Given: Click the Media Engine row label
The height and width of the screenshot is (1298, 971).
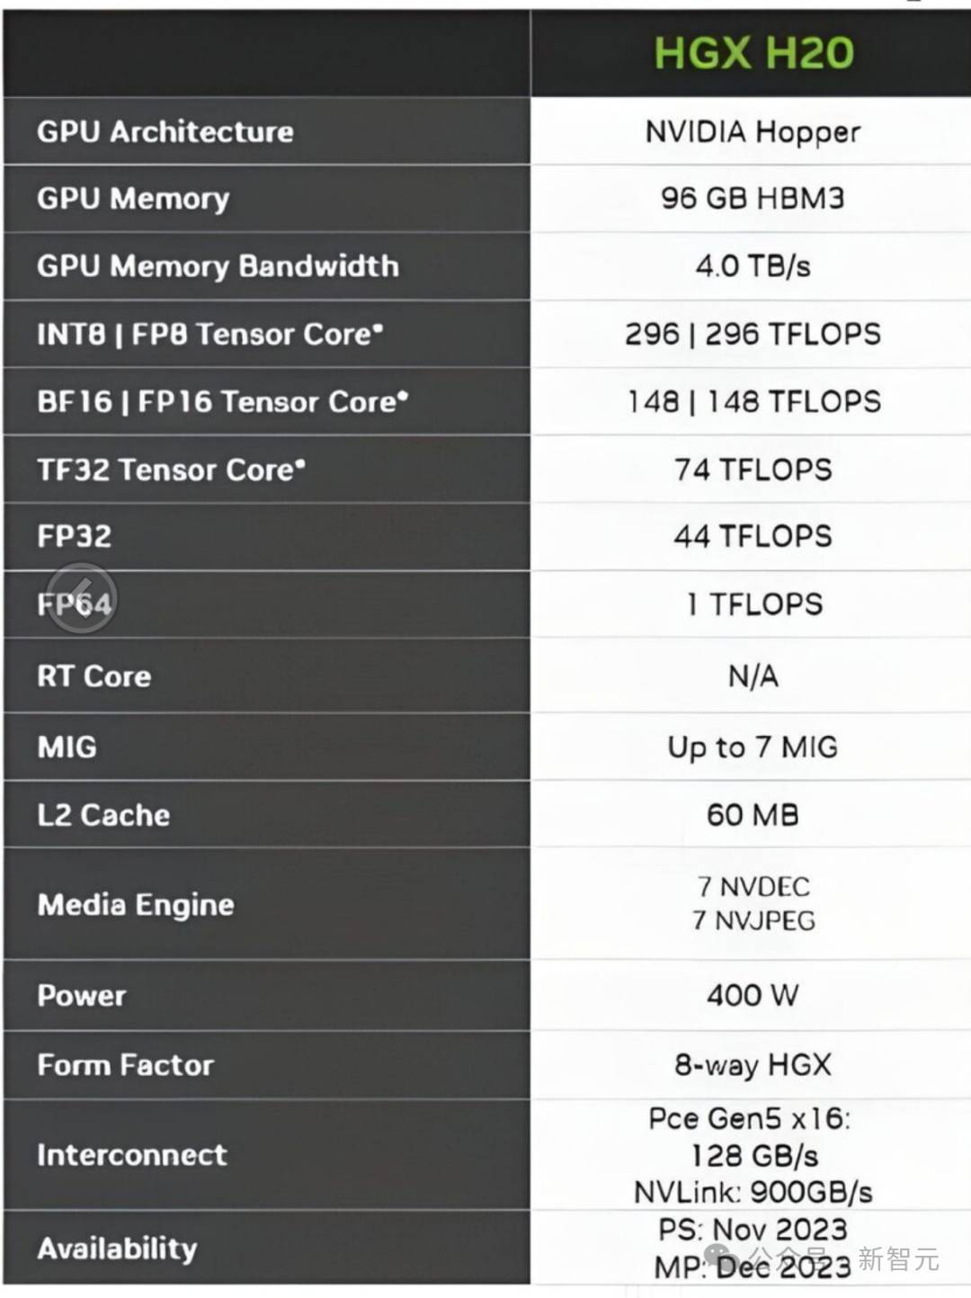Looking at the screenshot, I should coord(136,905).
